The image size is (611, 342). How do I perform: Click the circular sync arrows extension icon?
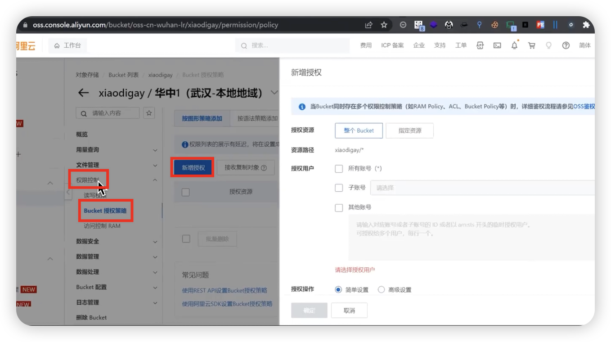571,25
